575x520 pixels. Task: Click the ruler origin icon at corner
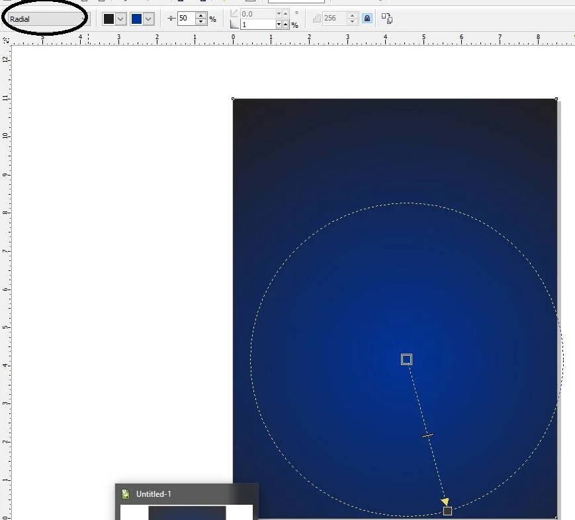[x=5, y=40]
